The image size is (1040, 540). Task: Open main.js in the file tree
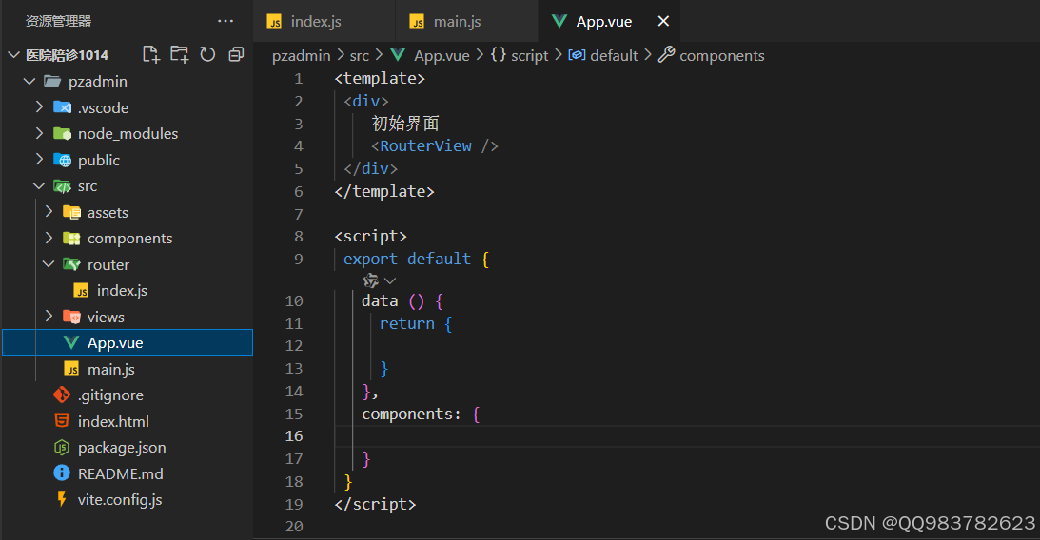110,369
